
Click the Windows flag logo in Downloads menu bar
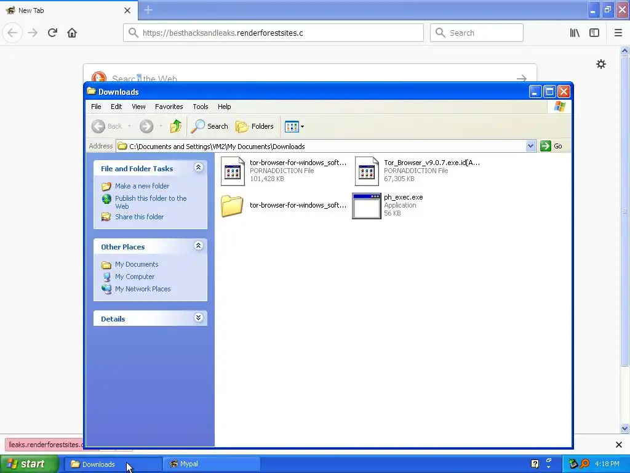tap(559, 107)
